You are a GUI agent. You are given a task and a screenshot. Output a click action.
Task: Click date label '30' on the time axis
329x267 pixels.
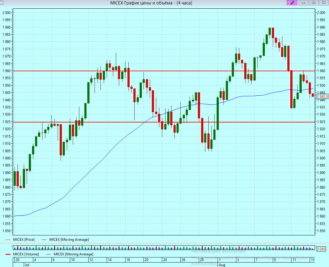pyautogui.click(x=18, y=260)
